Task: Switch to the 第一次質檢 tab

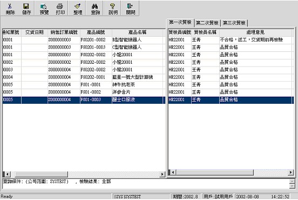Action: [x=180, y=23]
